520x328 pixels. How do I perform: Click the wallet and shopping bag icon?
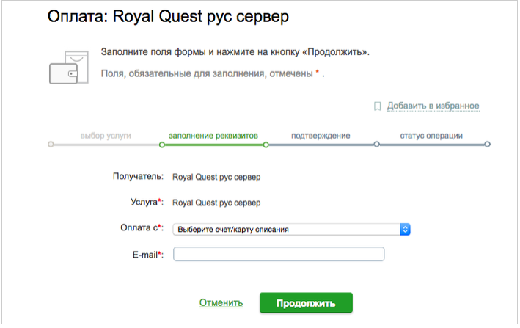pos(69,68)
